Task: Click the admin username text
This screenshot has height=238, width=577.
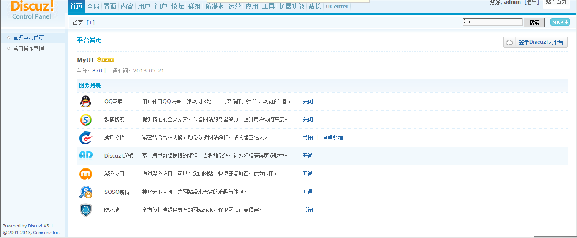Action: coord(512,3)
